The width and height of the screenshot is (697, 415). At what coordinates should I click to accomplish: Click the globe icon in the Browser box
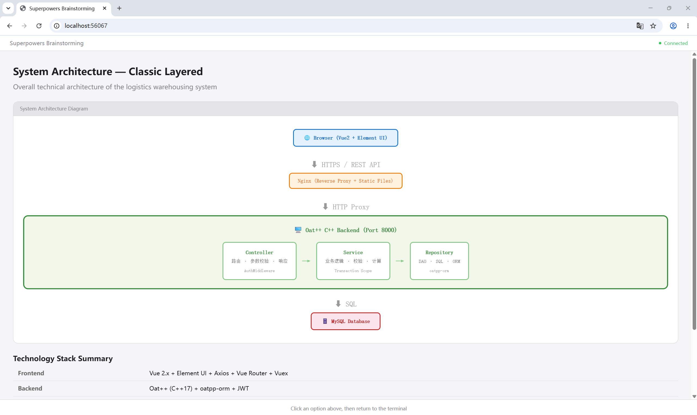307,138
